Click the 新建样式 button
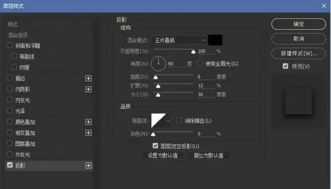Screen dimensions: 331x189 [x=299, y=54]
